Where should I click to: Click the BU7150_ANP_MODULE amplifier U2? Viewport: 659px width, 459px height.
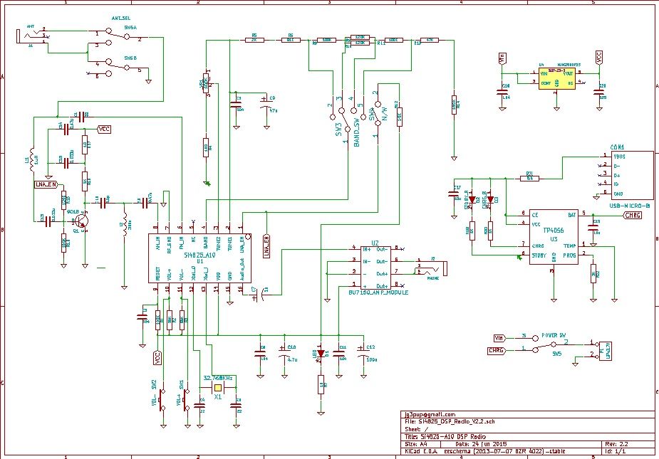pyautogui.click(x=374, y=267)
